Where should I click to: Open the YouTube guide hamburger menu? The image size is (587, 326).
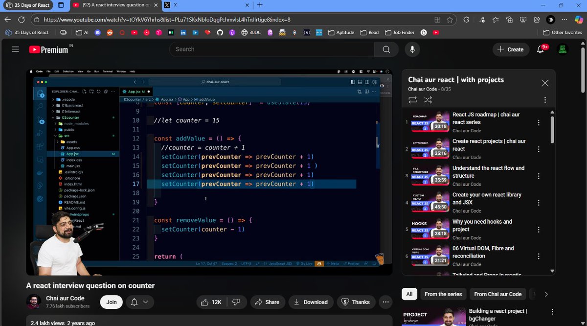tap(15, 49)
